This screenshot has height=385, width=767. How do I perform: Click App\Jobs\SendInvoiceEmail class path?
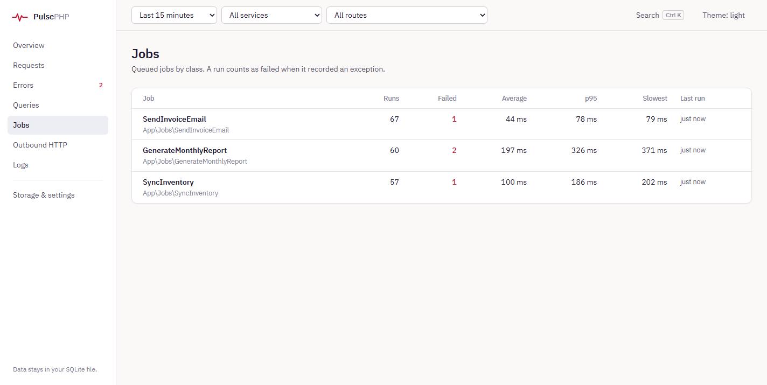click(x=186, y=130)
